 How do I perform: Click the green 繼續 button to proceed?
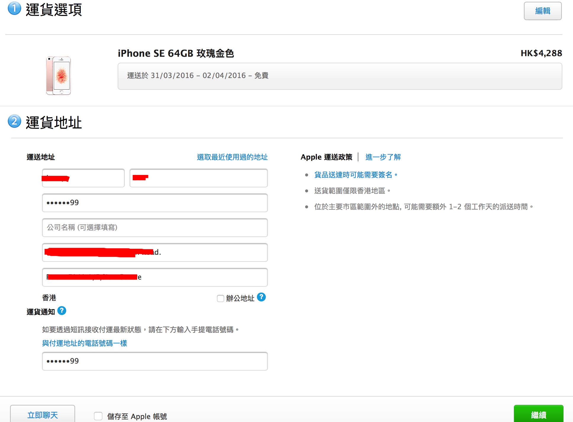tap(538, 415)
